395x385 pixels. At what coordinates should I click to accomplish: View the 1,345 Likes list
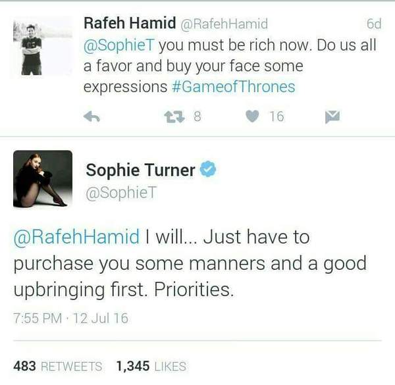[151, 366]
